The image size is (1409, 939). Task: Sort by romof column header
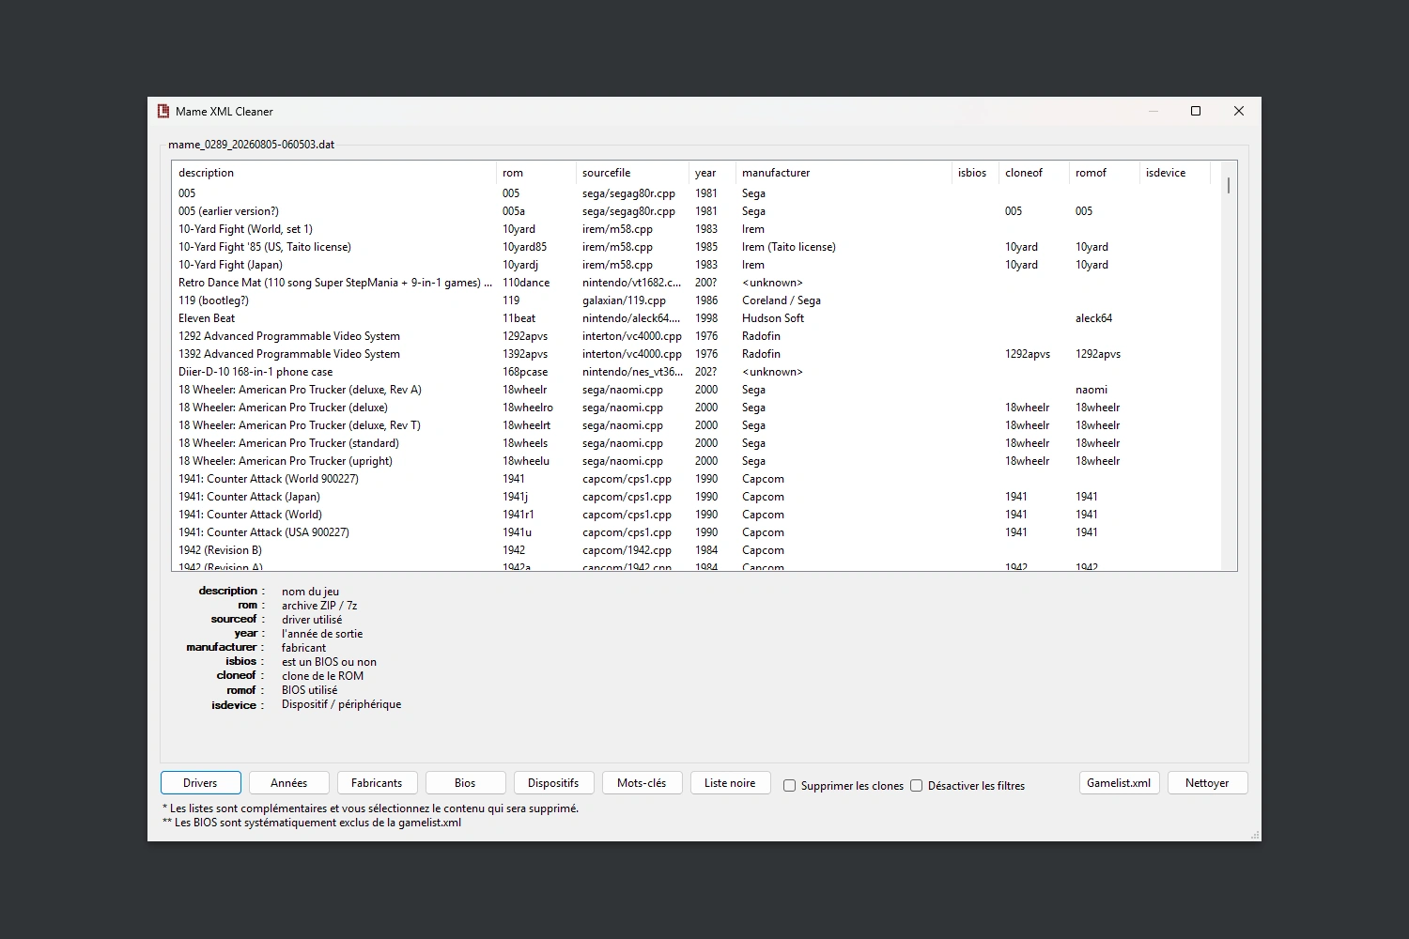tap(1105, 173)
